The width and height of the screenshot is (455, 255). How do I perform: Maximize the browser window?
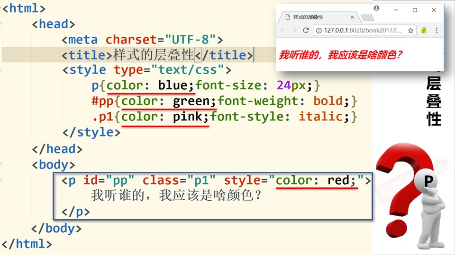click(415, 10)
